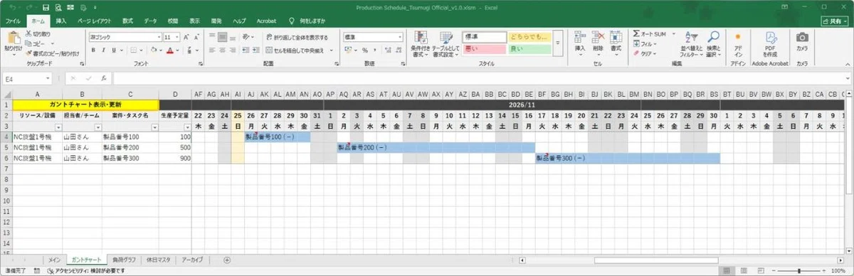The height and width of the screenshot is (276, 854).
Task: Add a new sheet with plus button
Action: pos(227,260)
